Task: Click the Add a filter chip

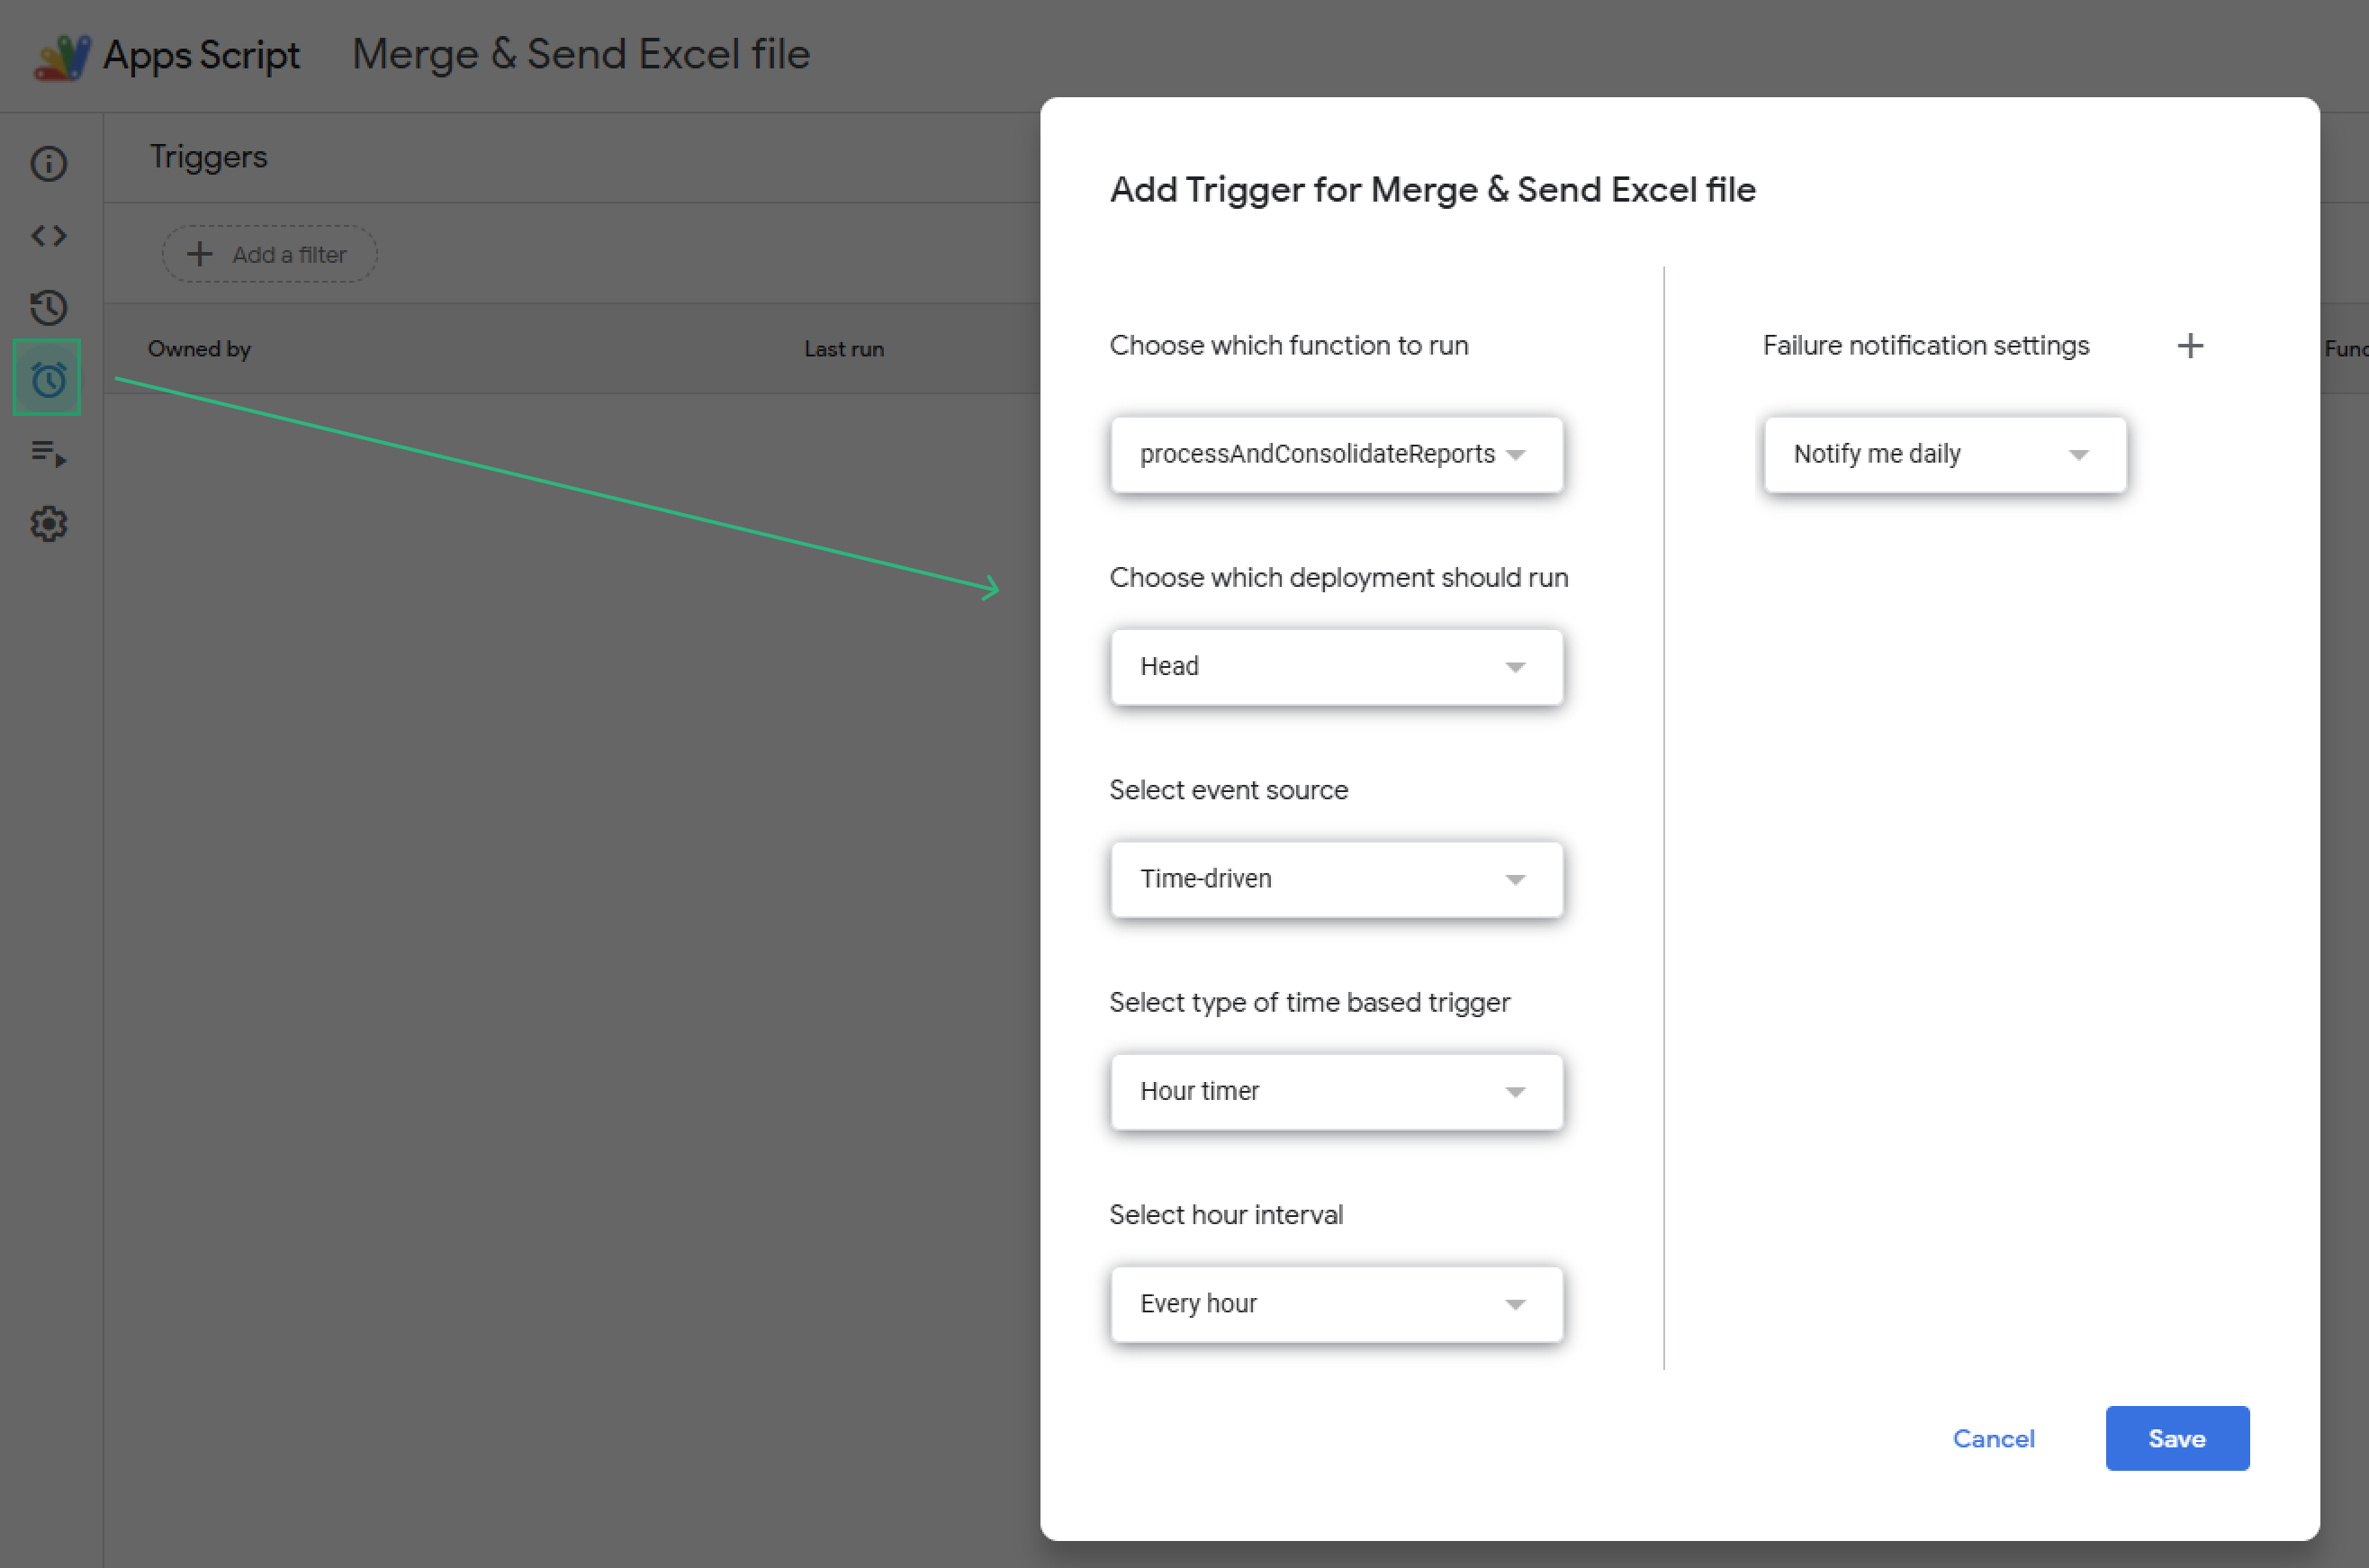Action: pyautogui.click(x=269, y=255)
